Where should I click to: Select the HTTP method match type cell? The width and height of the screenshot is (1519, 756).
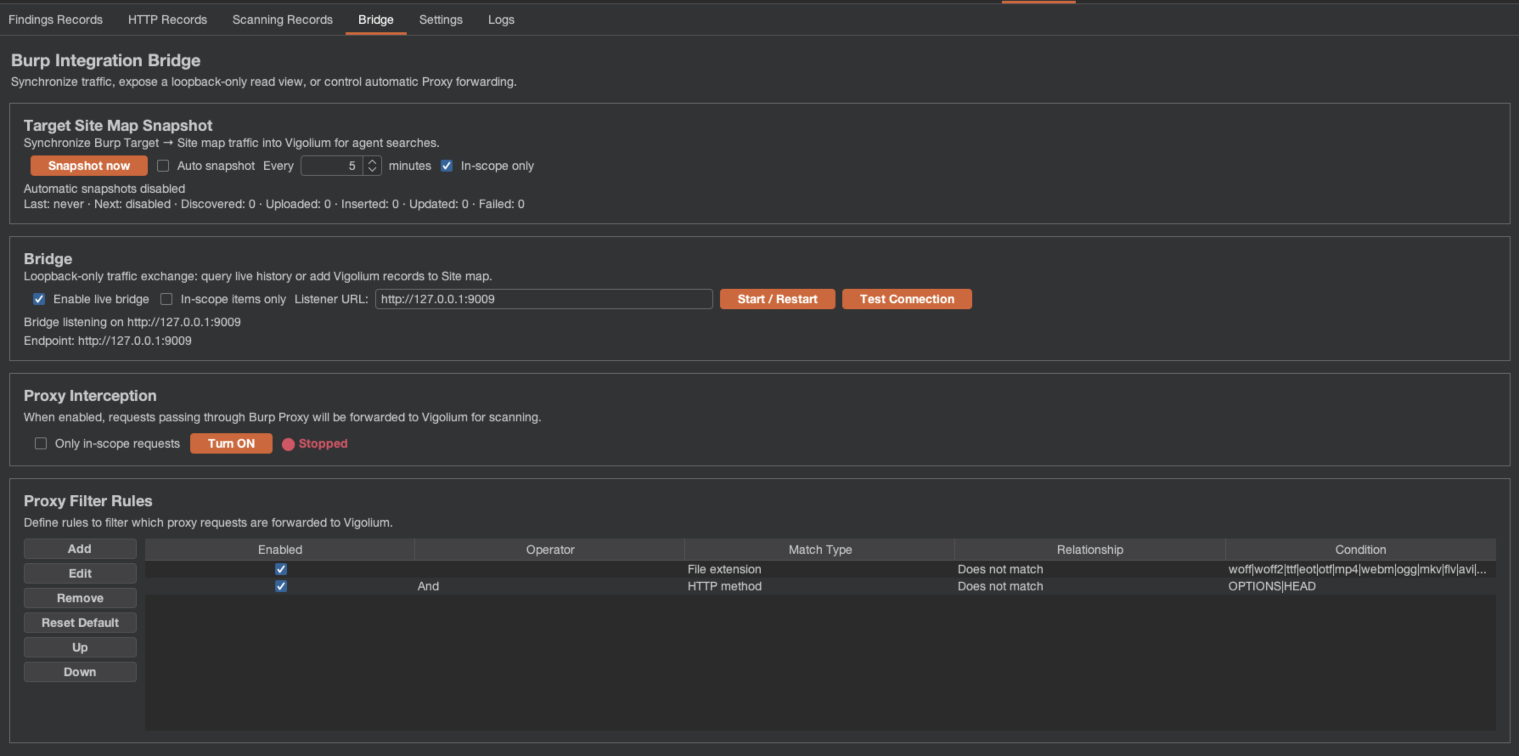click(820, 586)
